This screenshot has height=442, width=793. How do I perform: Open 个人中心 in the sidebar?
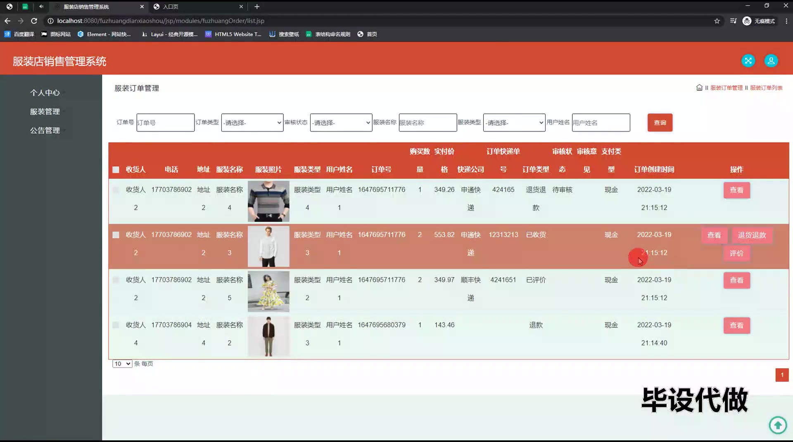(x=45, y=93)
